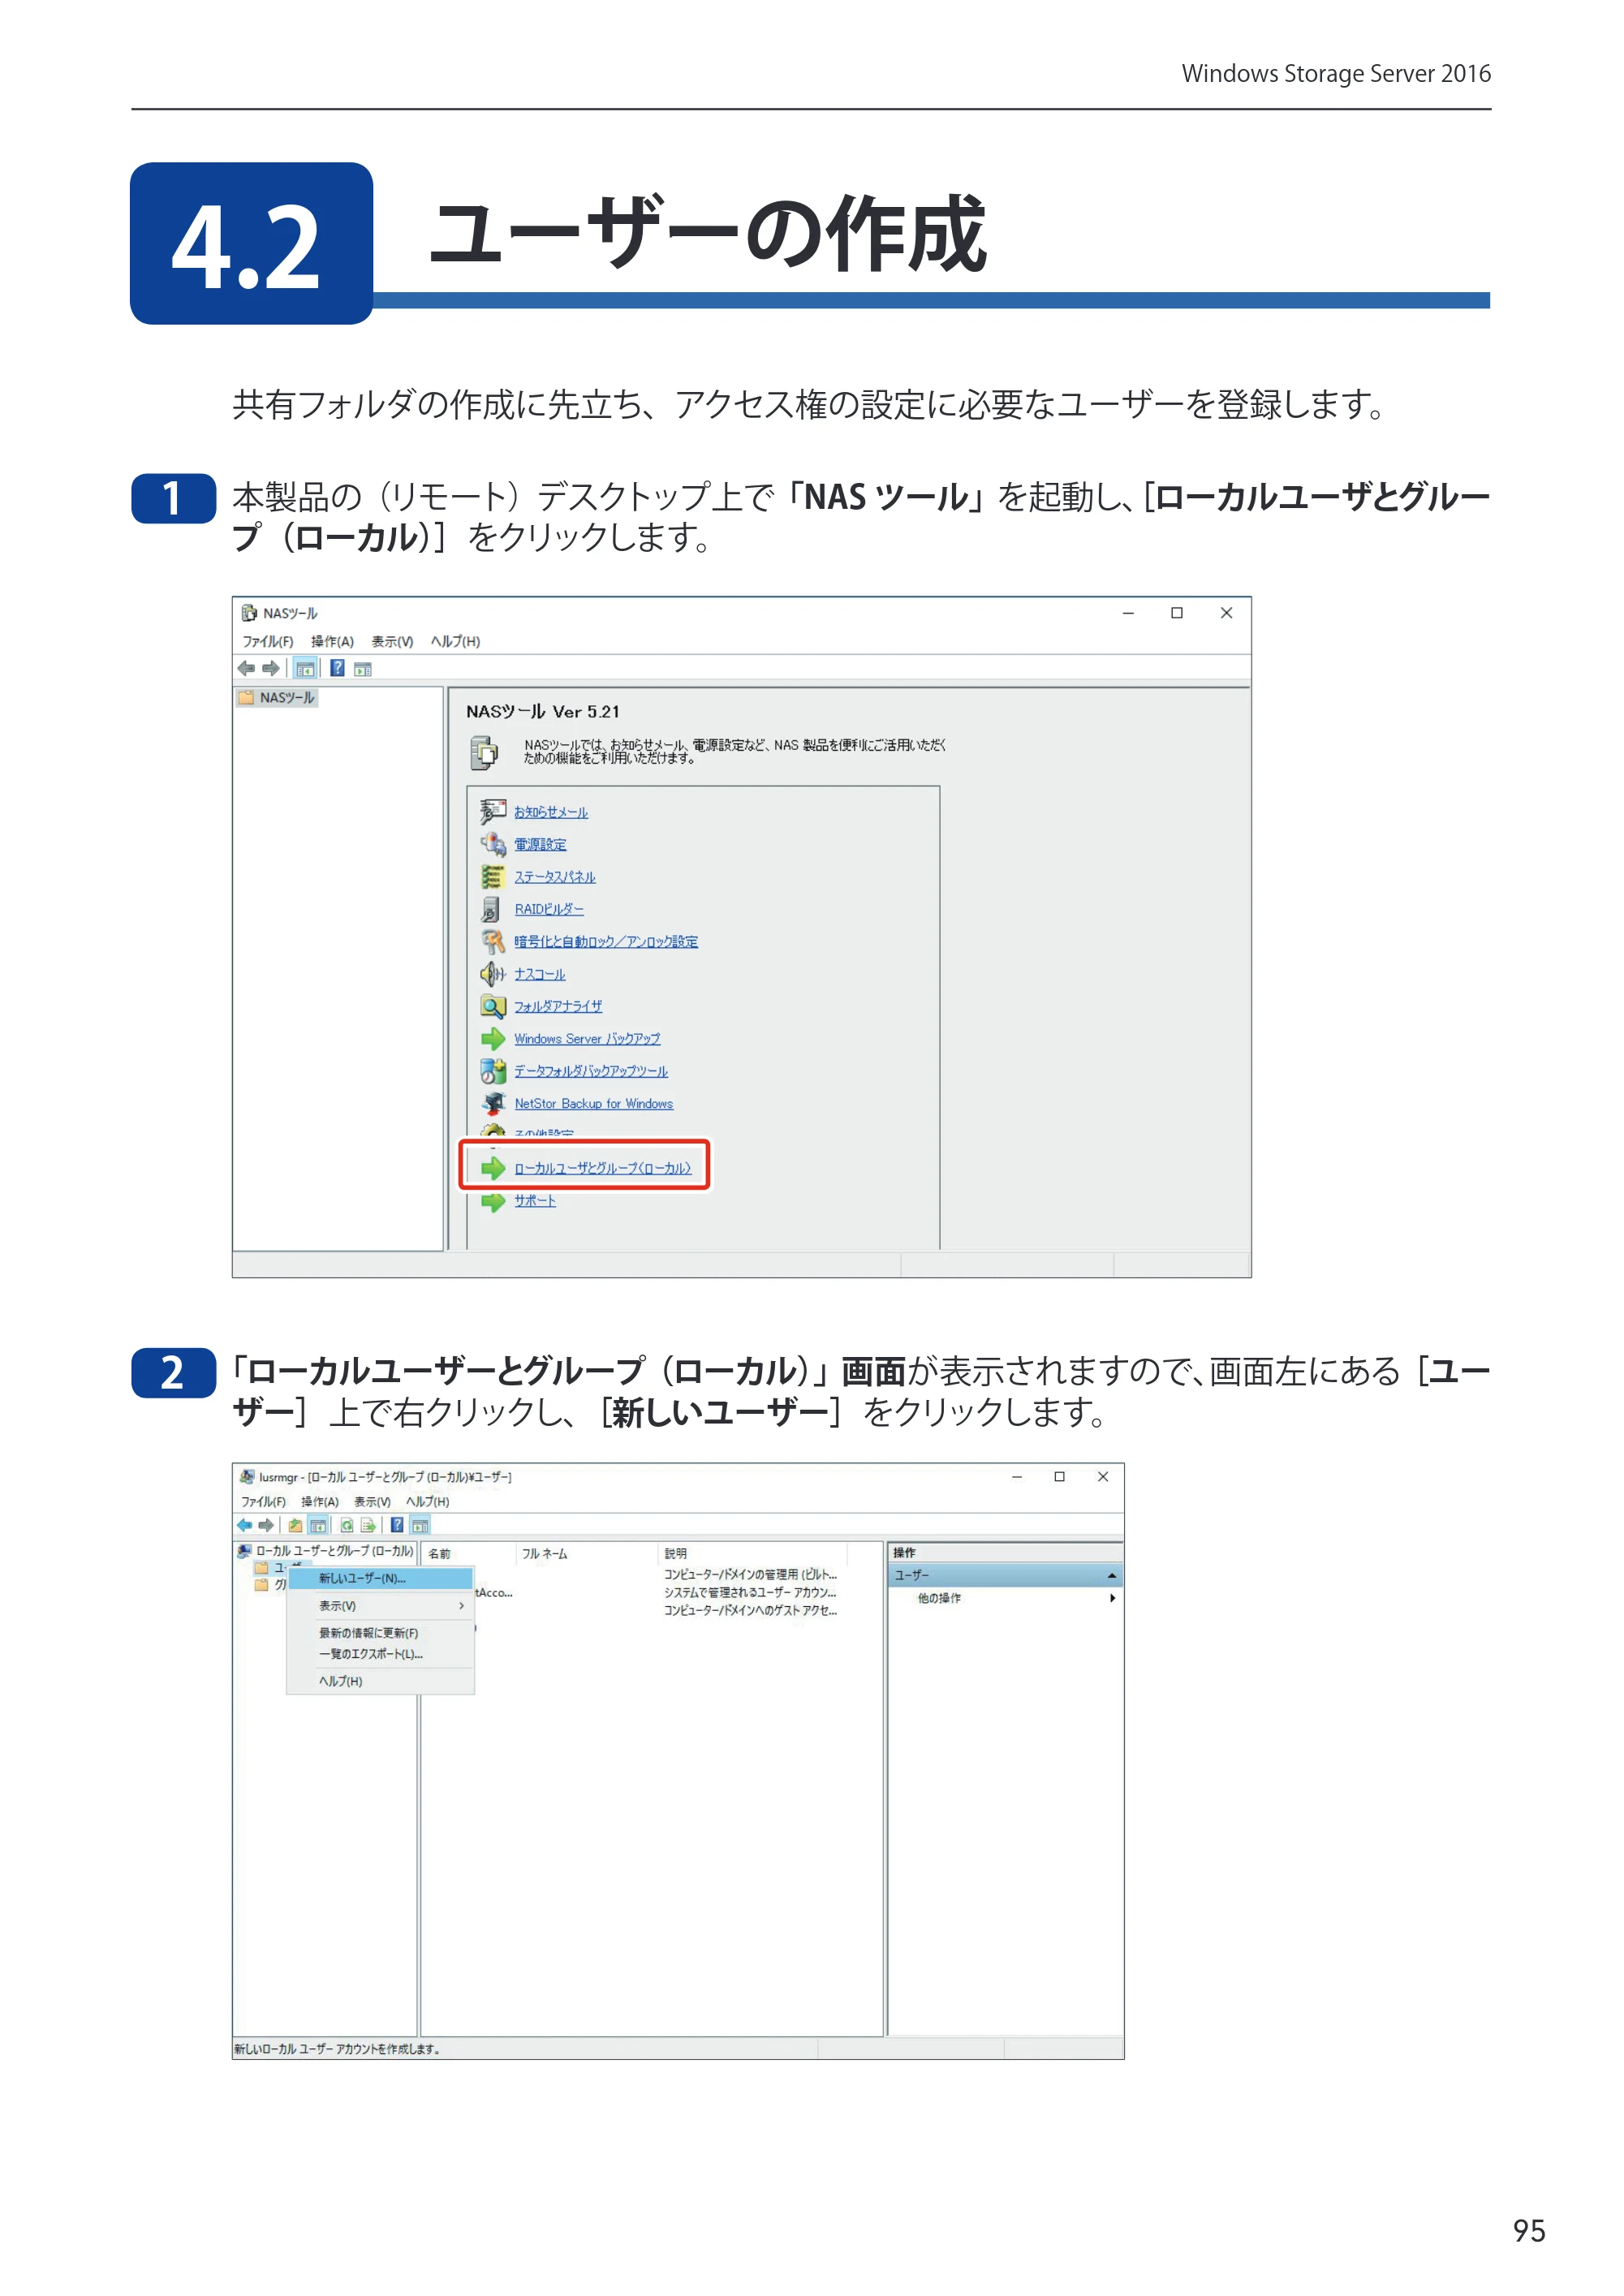1624x2296 pixels.
Task: Open the ローカルユーザとグループ(ローカル) link
Action: click(603, 1168)
